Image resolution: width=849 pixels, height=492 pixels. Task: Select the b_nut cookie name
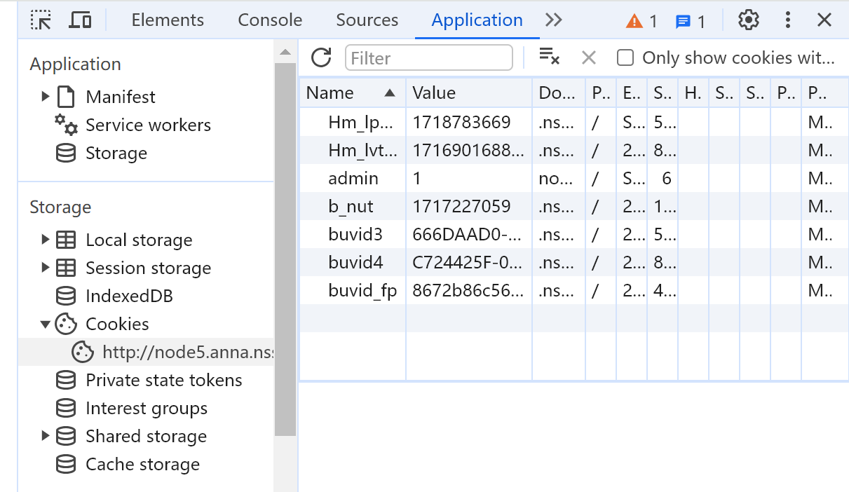pos(351,206)
